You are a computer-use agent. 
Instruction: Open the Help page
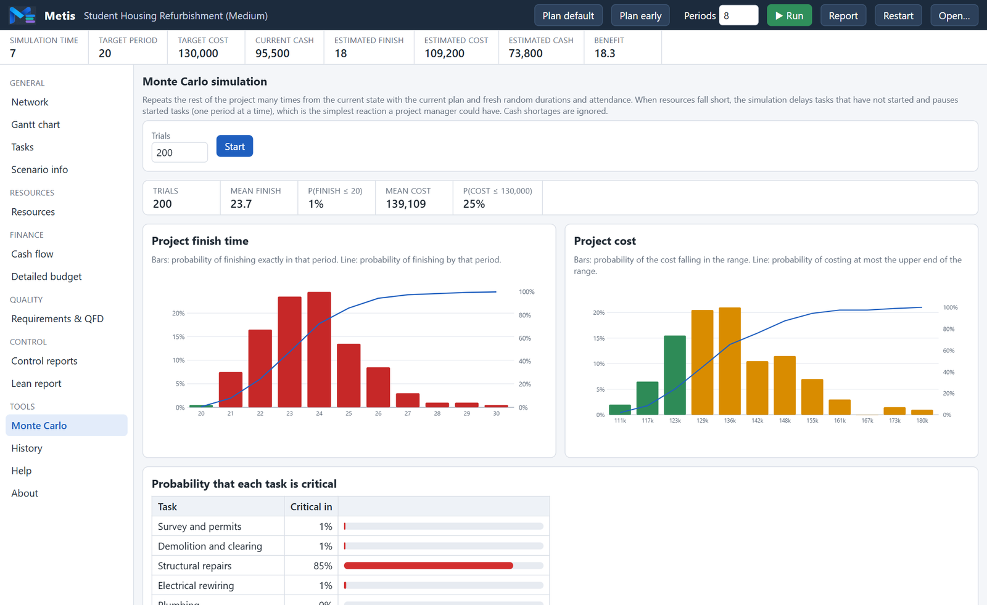[x=67, y=471]
